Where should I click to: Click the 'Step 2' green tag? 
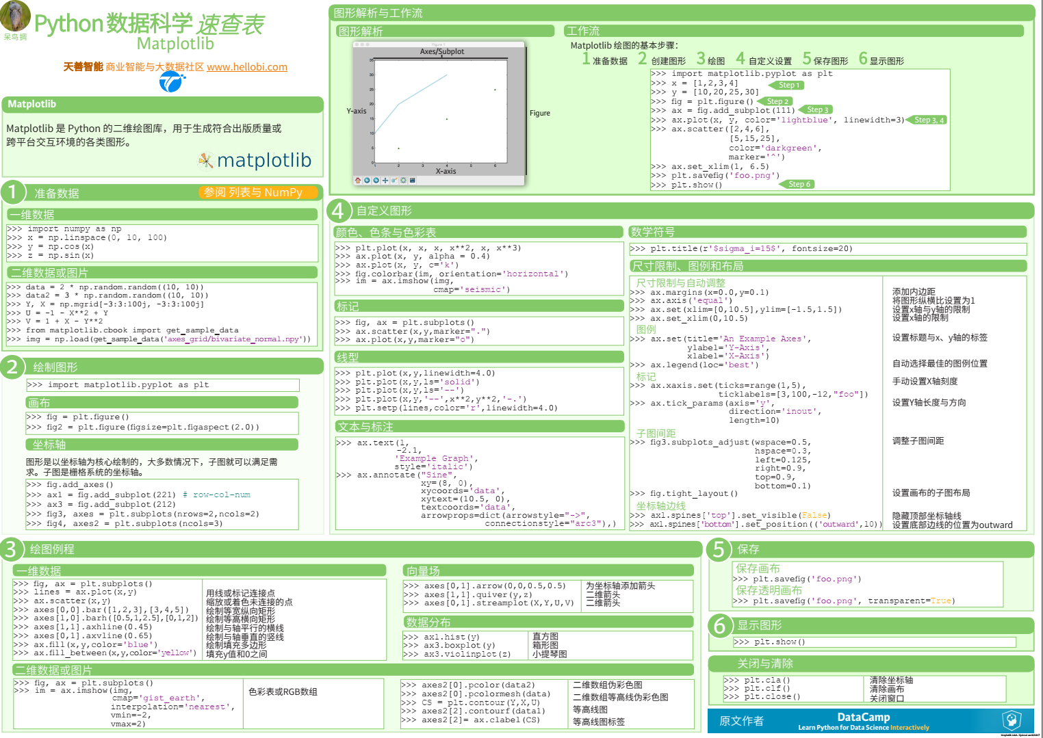[x=775, y=101]
